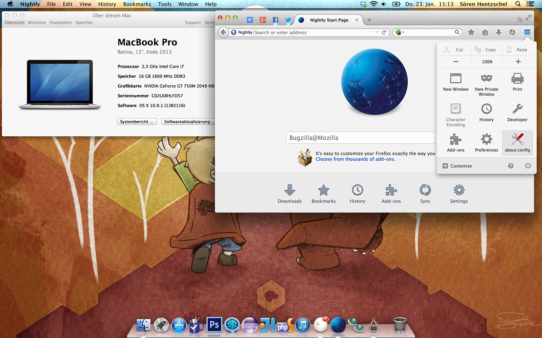Image resolution: width=542 pixels, height=338 pixels.
Task: Click Customize at the panel bottom
Action: pyautogui.click(x=457, y=166)
